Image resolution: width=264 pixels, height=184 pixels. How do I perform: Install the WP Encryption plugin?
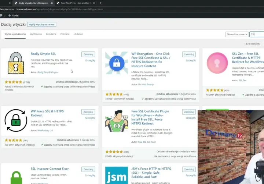(189, 54)
